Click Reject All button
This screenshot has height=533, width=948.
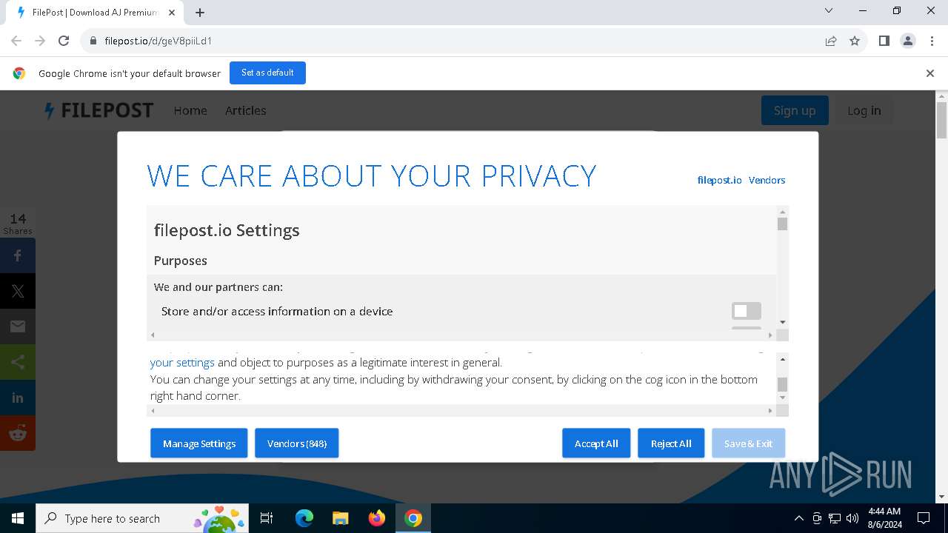[671, 443]
